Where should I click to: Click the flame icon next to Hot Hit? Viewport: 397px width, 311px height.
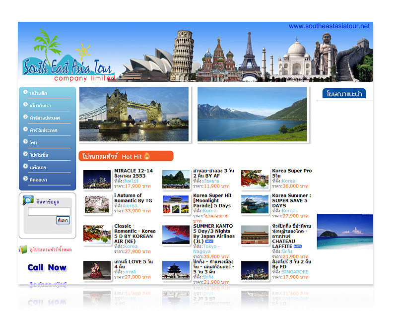click(x=147, y=156)
